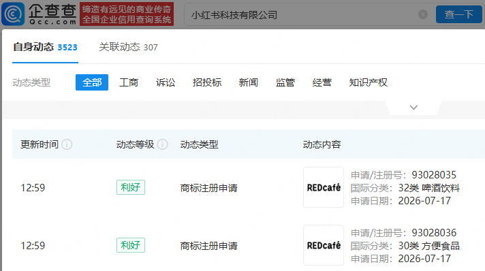Filter dynamics by 诉讼
Viewport: 485px width, 271px height.
(x=166, y=82)
